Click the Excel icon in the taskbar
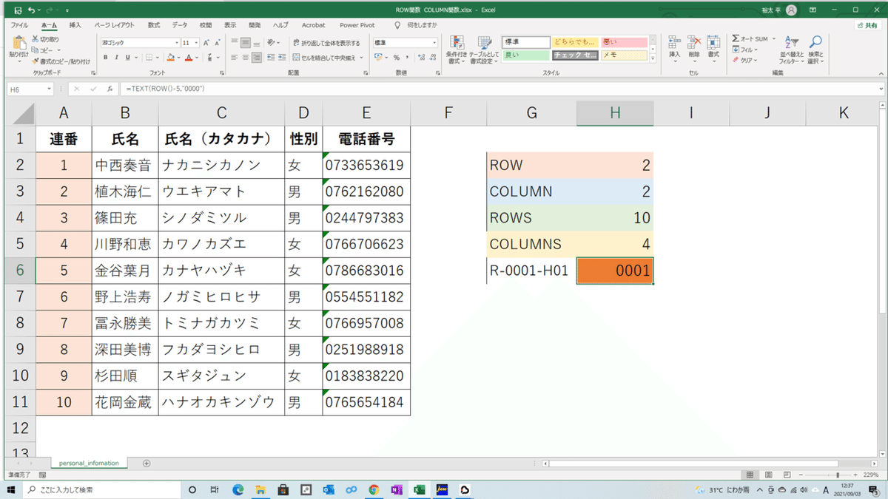The image size is (888, 499). pos(418,489)
